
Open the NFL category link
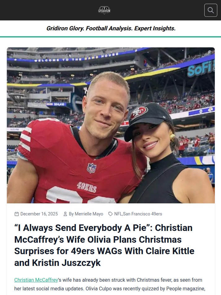point(118,214)
